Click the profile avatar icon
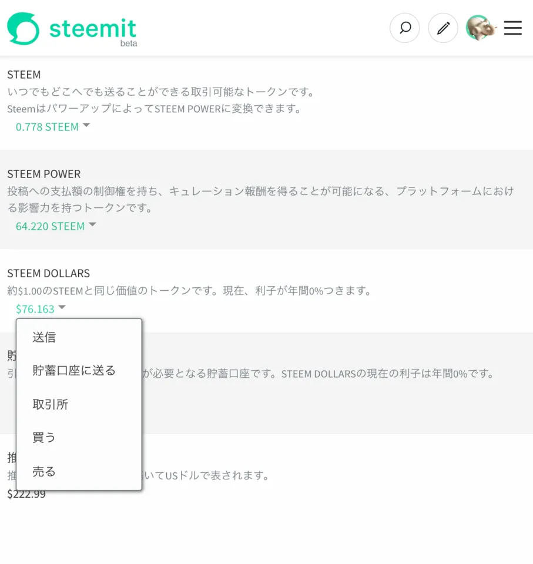The width and height of the screenshot is (533, 564). coord(480,28)
